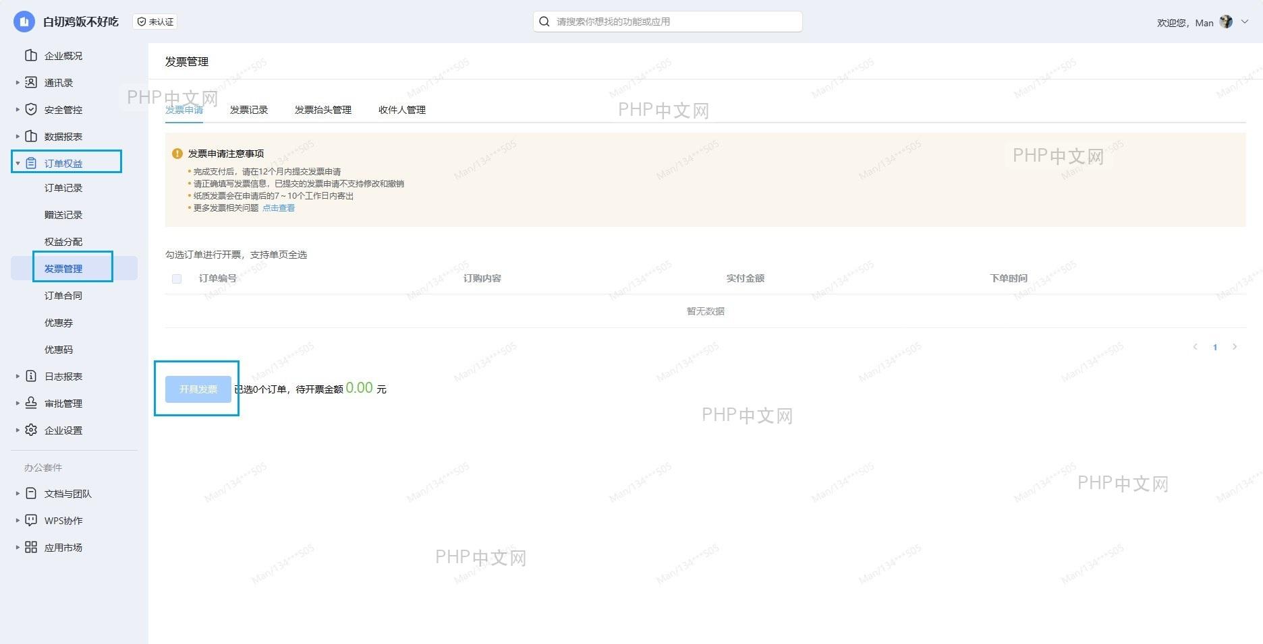Open the user account dropdown arrow

1245,22
